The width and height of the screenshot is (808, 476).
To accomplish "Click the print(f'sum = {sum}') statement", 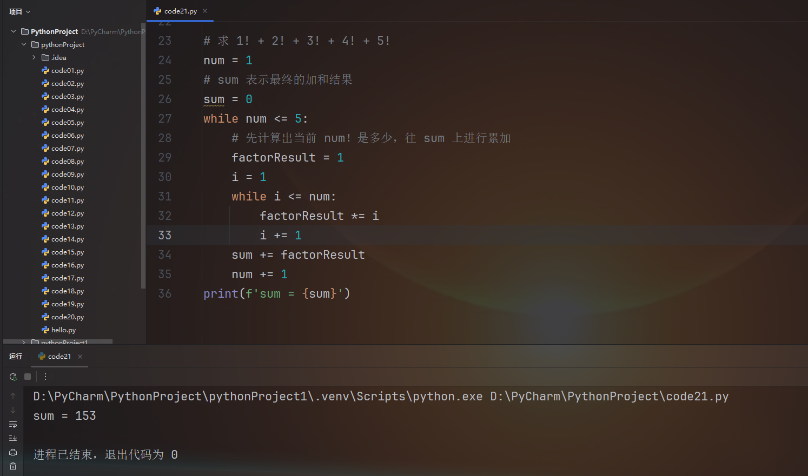I will 277,293.
